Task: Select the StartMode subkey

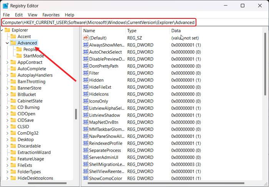Action: [33, 56]
